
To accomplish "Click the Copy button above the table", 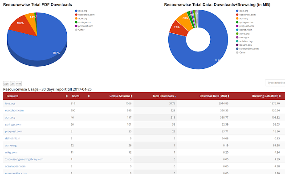I will [x=6, y=84].
